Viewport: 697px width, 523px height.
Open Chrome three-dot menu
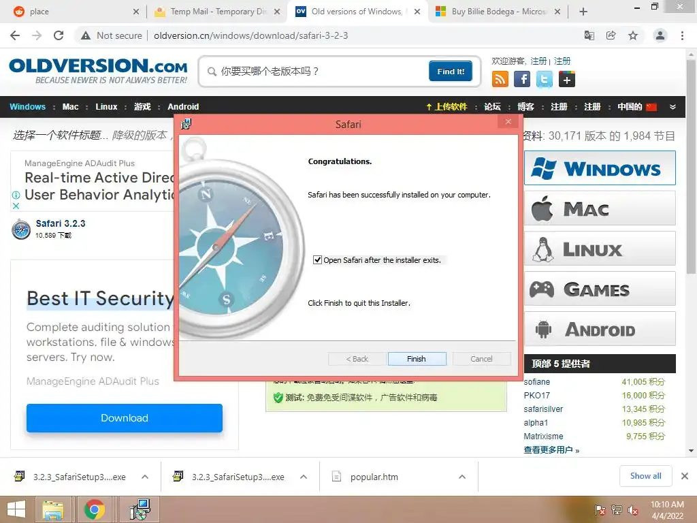pyautogui.click(x=682, y=35)
